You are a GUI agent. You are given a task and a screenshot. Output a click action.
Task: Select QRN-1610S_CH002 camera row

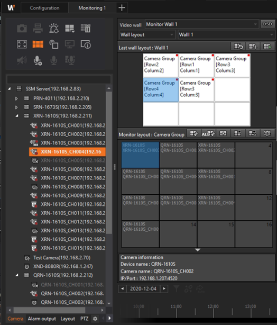(x=68, y=294)
